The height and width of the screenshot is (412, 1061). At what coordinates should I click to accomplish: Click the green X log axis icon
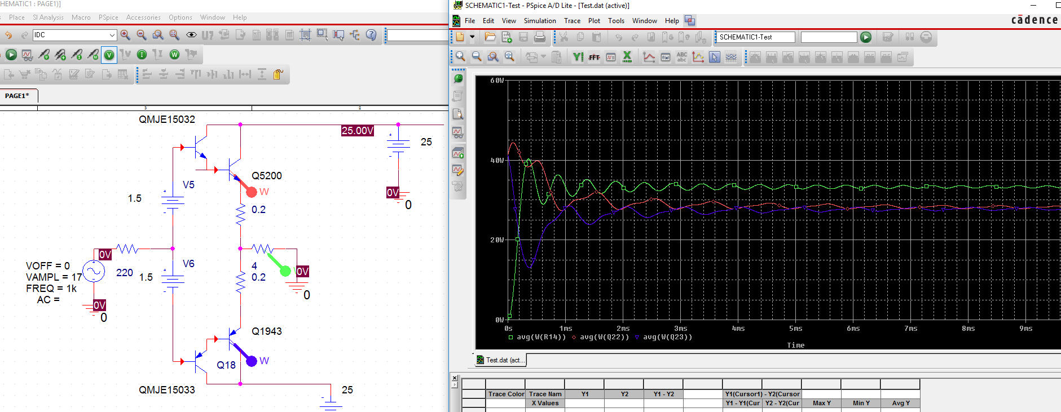click(627, 57)
